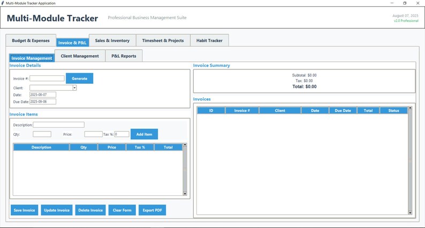Close the Multi-Module Tracker window
The width and height of the screenshot is (425, 228).
click(418, 3)
